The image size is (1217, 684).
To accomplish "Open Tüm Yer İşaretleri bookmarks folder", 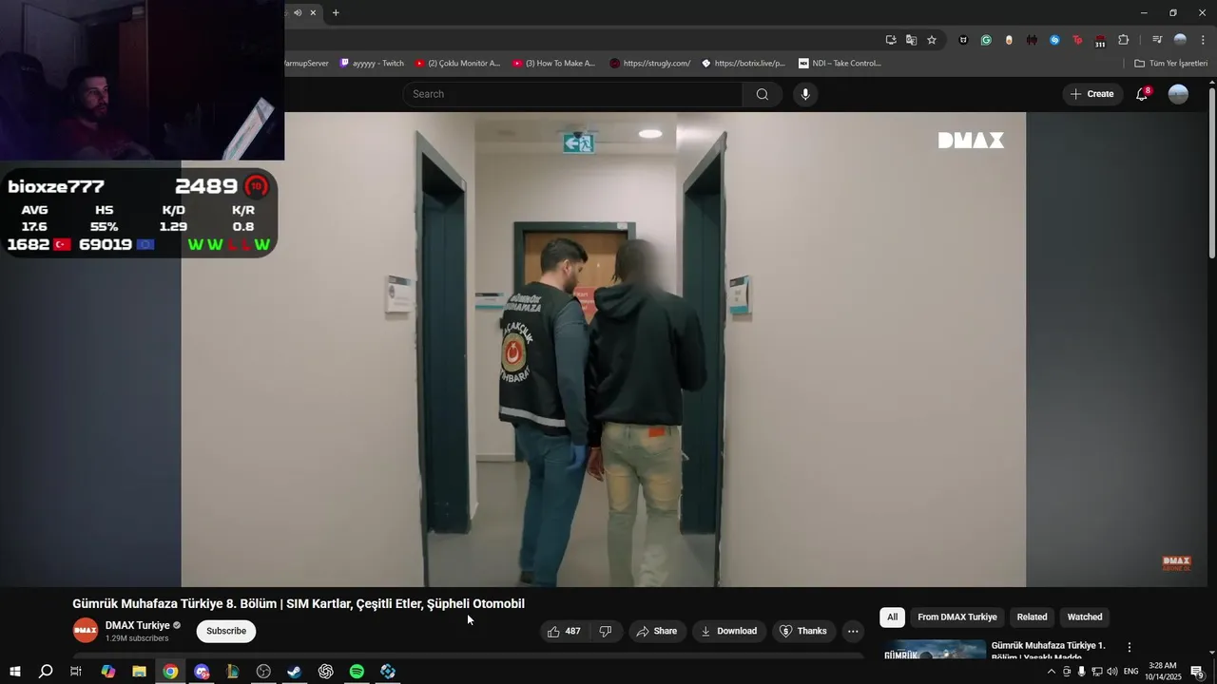I will 1170,64.
